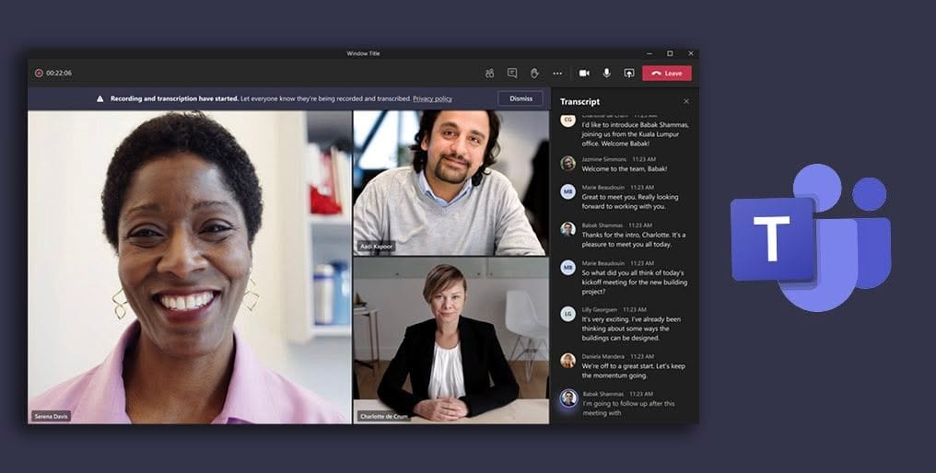Select Serena Davis's video tile
The image size is (936, 473).
point(189,267)
